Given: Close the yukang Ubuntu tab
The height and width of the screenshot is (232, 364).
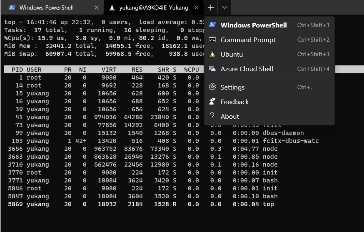Looking at the screenshot, I should point(197,7).
